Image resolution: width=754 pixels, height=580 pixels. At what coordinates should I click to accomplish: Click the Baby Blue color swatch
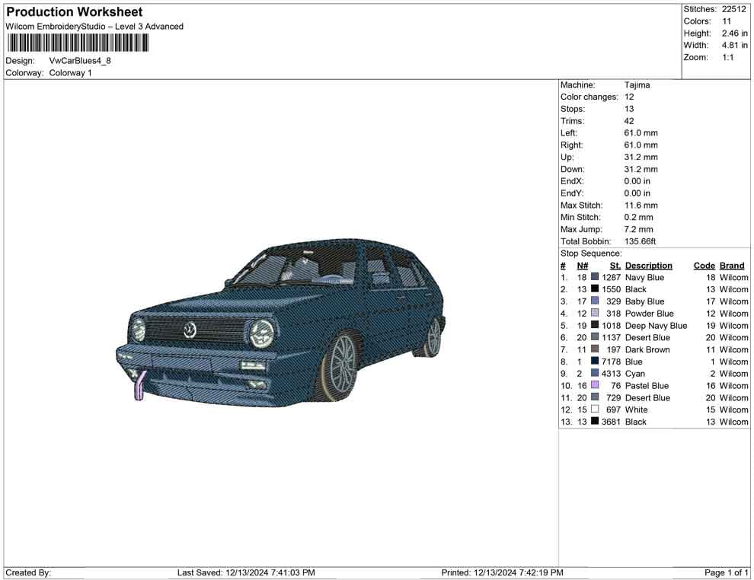[x=595, y=301]
